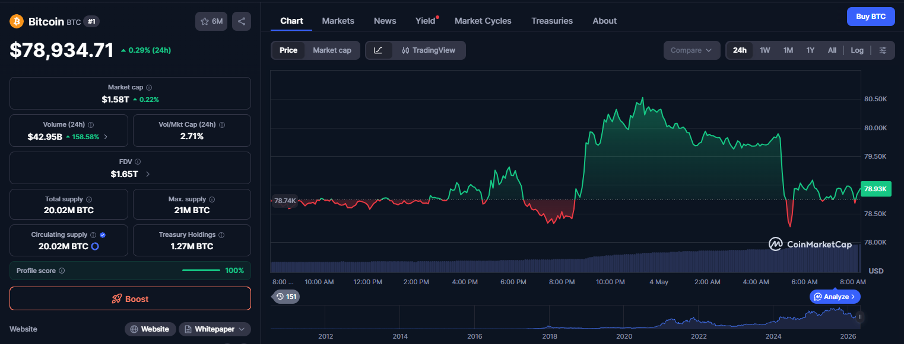
Task: Click the 80.50K axis label
Action: (x=876, y=99)
